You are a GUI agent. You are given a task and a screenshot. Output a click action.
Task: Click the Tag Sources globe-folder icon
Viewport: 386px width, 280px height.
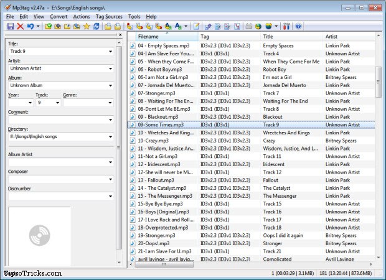[x=268, y=26]
